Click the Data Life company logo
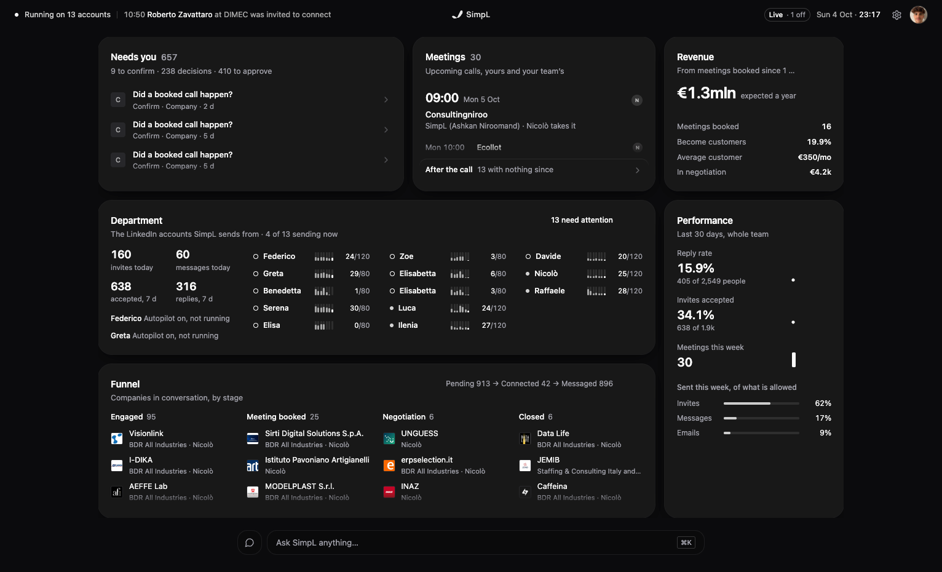 (525, 439)
